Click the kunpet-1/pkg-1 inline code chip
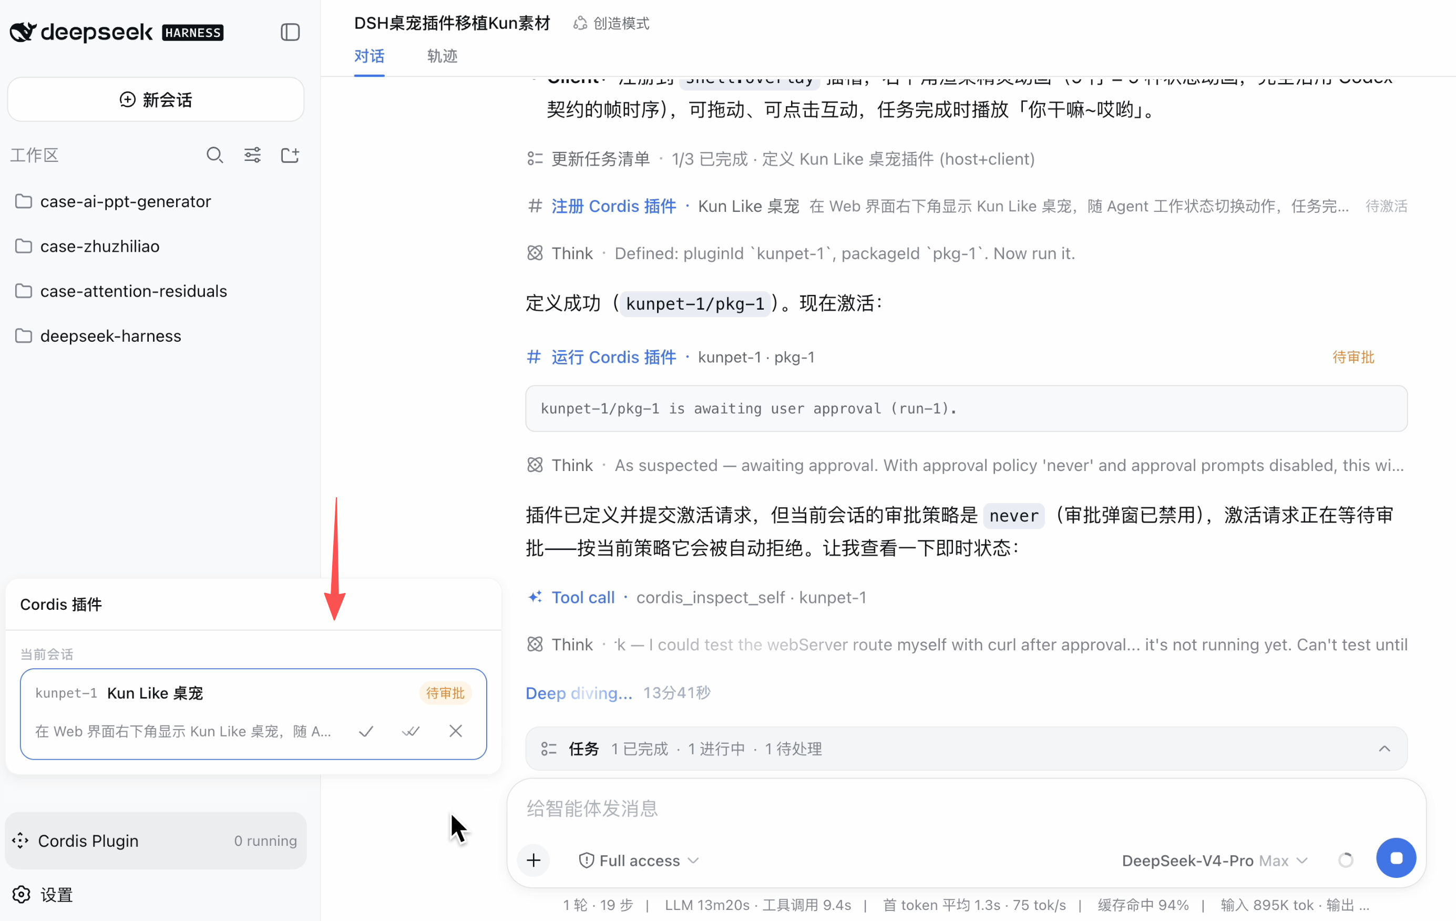Image resolution: width=1456 pixels, height=921 pixels. click(695, 303)
